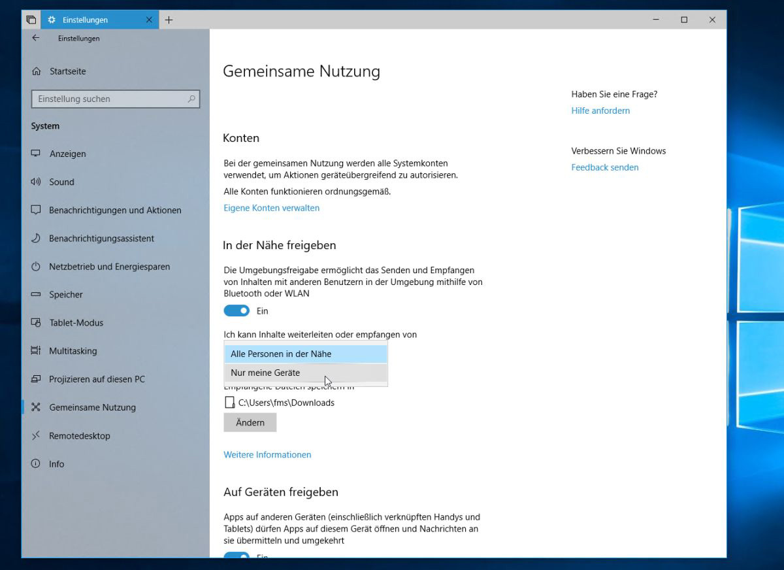Select the Tablet-Modus icon in the sidebar
Screen dimensions: 784x570
coord(35,322)
